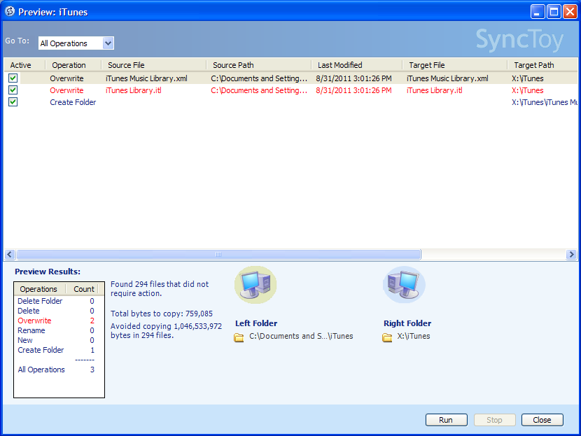
Task: Sort by the Source Path column header
Action: pos(258,65)
